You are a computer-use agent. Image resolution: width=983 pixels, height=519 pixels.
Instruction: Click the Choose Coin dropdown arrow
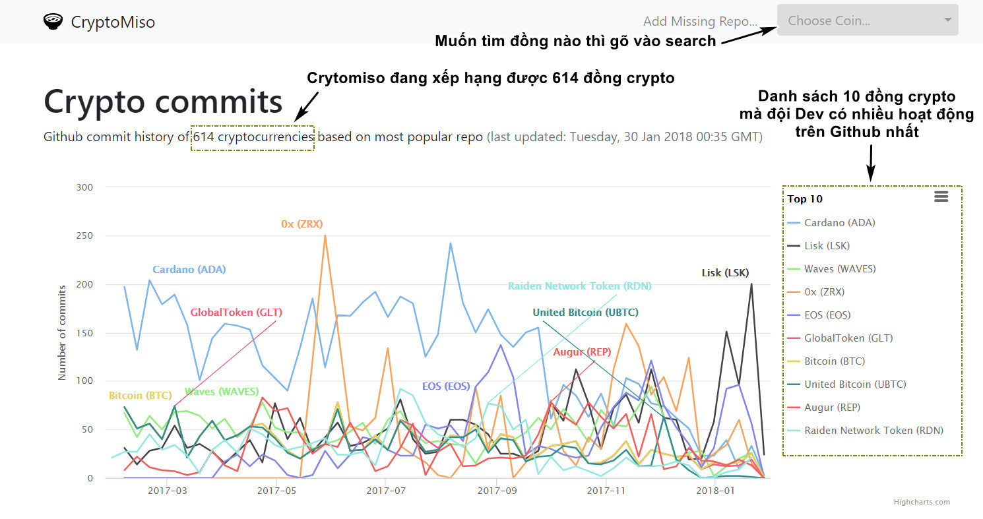pos(947,20)
